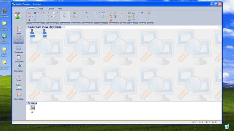Select the All group icon

tap(32, 109)
